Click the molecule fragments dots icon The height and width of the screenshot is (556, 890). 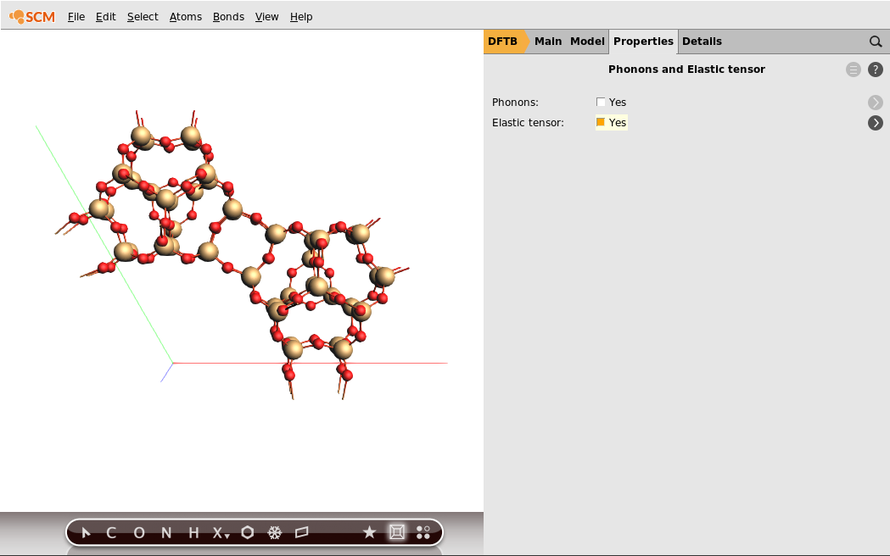click(x=423, y=532)
